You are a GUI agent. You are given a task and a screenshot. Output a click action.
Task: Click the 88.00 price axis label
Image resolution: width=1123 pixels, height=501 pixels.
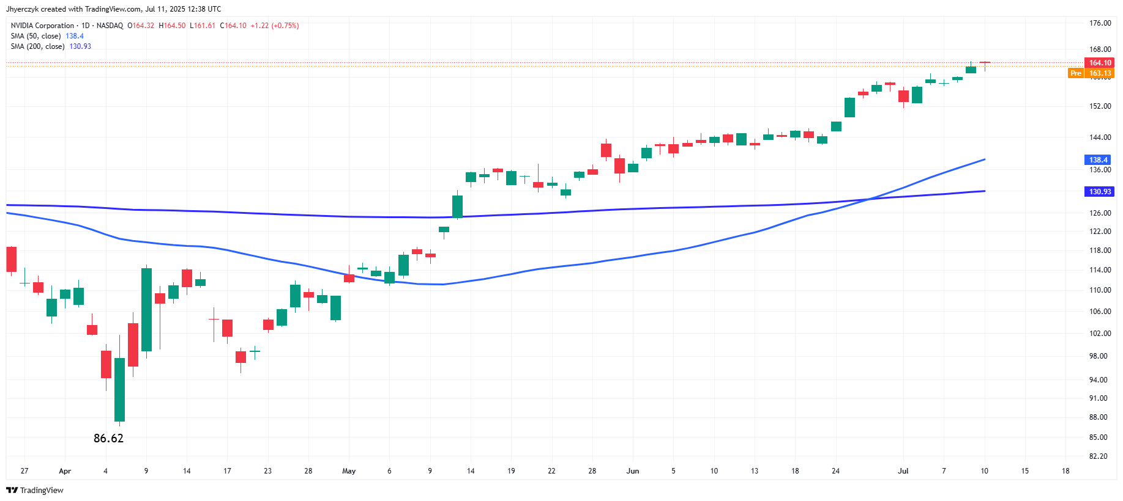tap(1098, 417)
